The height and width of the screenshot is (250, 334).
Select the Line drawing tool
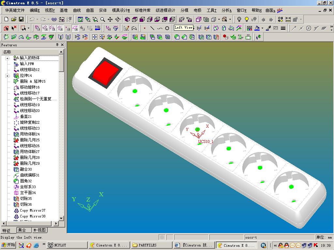[x=152, y=28]
